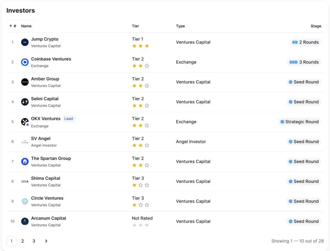Click the Circle Ventures logo icon

(25, 201)
